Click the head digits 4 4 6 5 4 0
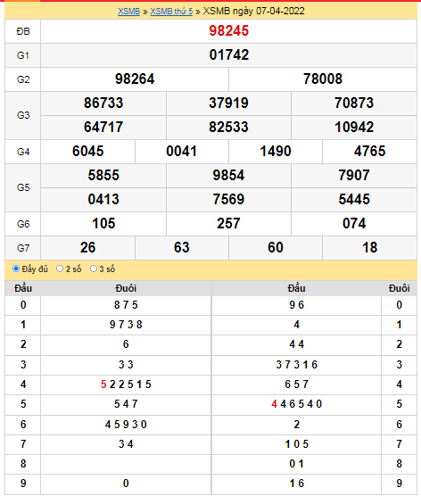 point(297,404)
